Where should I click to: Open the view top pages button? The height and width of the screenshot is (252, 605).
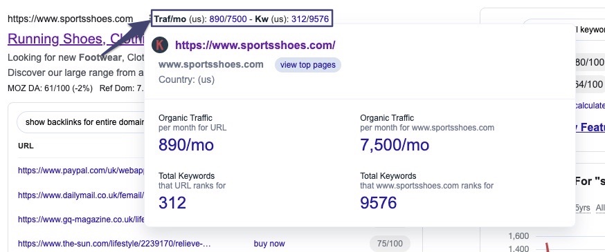click(308, 65)
